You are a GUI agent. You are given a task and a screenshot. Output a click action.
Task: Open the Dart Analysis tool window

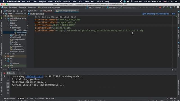[10, 98]
